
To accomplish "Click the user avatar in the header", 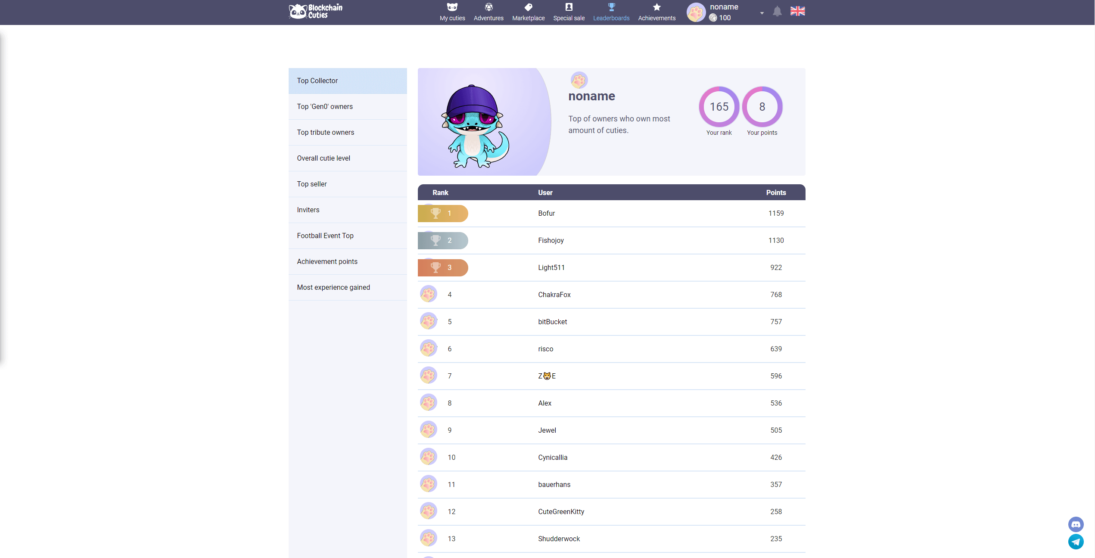I will 696,12.
